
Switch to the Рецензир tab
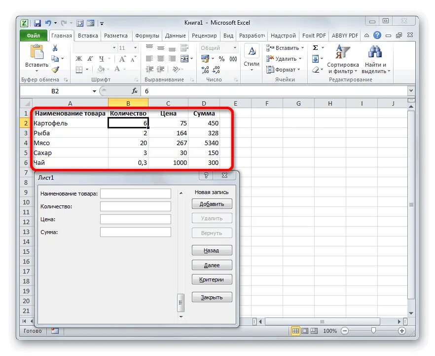[x=204, y=36]
